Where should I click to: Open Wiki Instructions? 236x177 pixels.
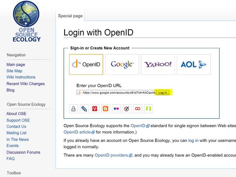[x=21, y=77]
